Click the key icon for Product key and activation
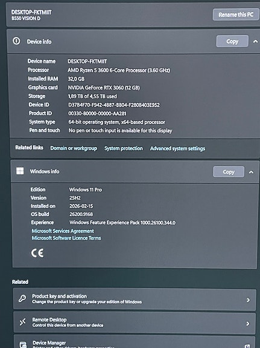 click(x=22, y=298)
